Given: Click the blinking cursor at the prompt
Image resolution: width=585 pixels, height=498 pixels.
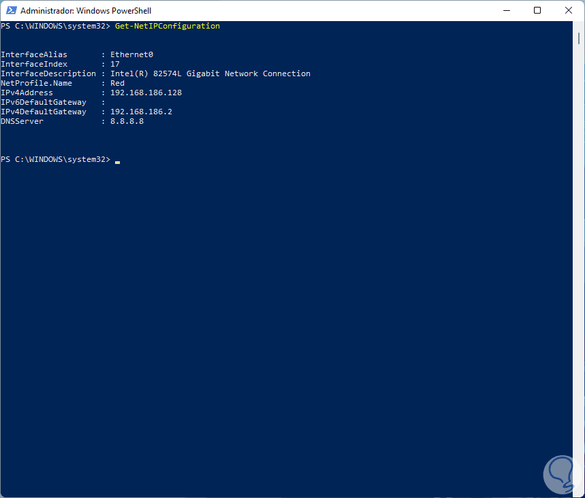Looking at the screenshot, I should (118, 162).
